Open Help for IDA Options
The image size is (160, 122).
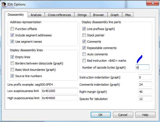pyautogui.click(x=145, y=115)
